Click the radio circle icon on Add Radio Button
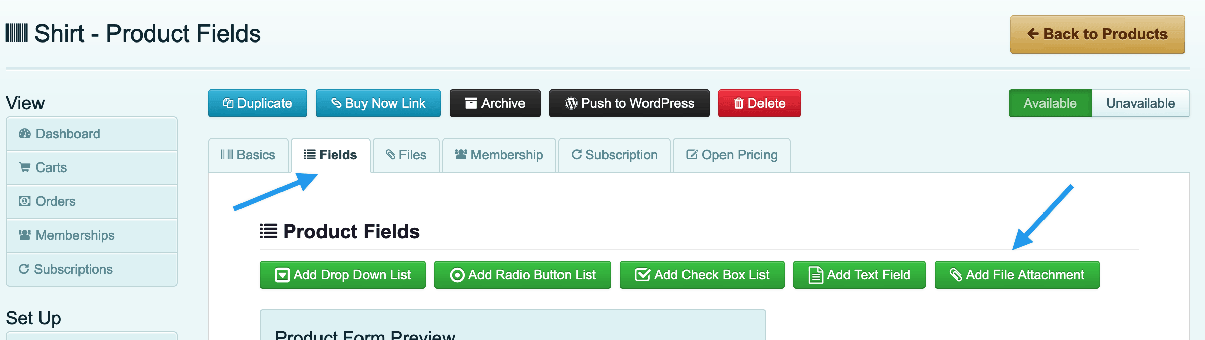This screenshot has height=340, width=1205. 457,275
